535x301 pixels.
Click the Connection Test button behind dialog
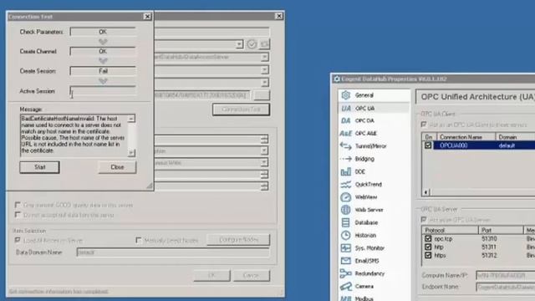(241, 110)
